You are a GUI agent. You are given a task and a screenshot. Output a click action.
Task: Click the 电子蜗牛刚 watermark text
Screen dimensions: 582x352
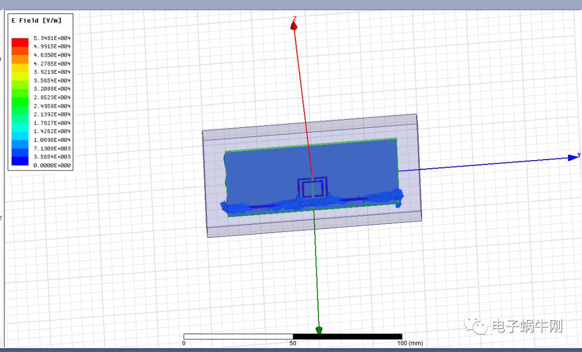coord(526,326)
